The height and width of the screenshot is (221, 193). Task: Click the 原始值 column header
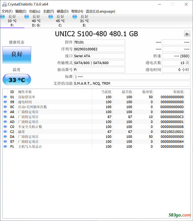[x=178, y=92]
